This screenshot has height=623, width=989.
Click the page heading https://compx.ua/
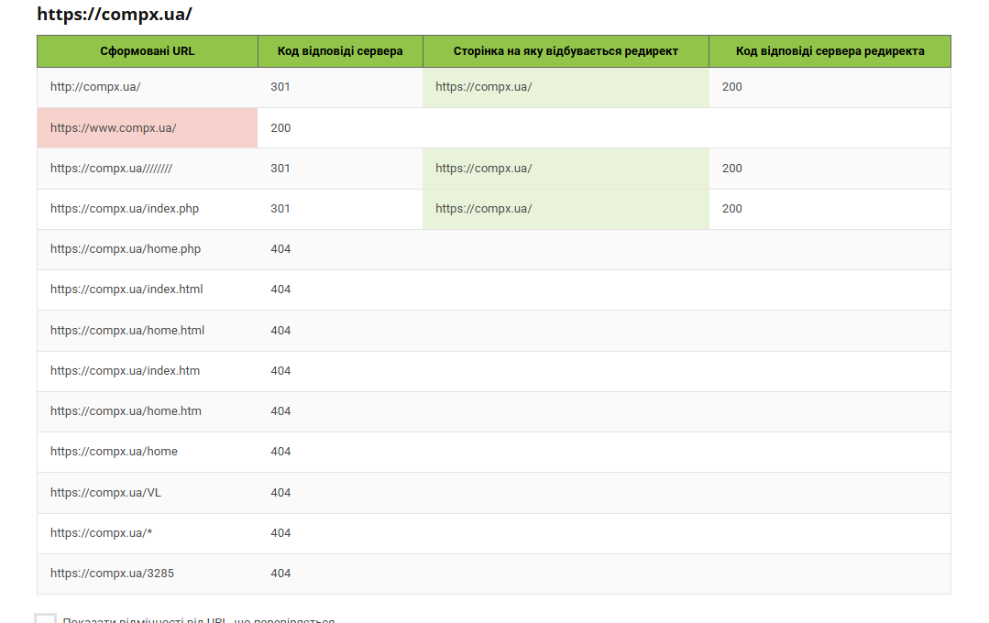115,15
